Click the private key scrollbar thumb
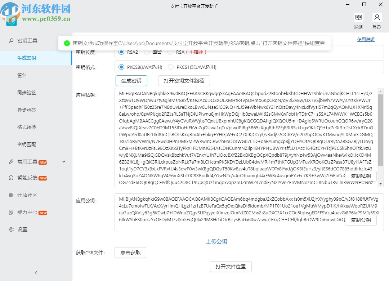The width and height of the screenshot is (389, 281). point(381,130)
